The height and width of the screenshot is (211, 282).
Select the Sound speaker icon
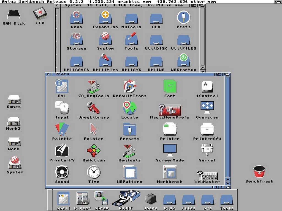[62, 172]
